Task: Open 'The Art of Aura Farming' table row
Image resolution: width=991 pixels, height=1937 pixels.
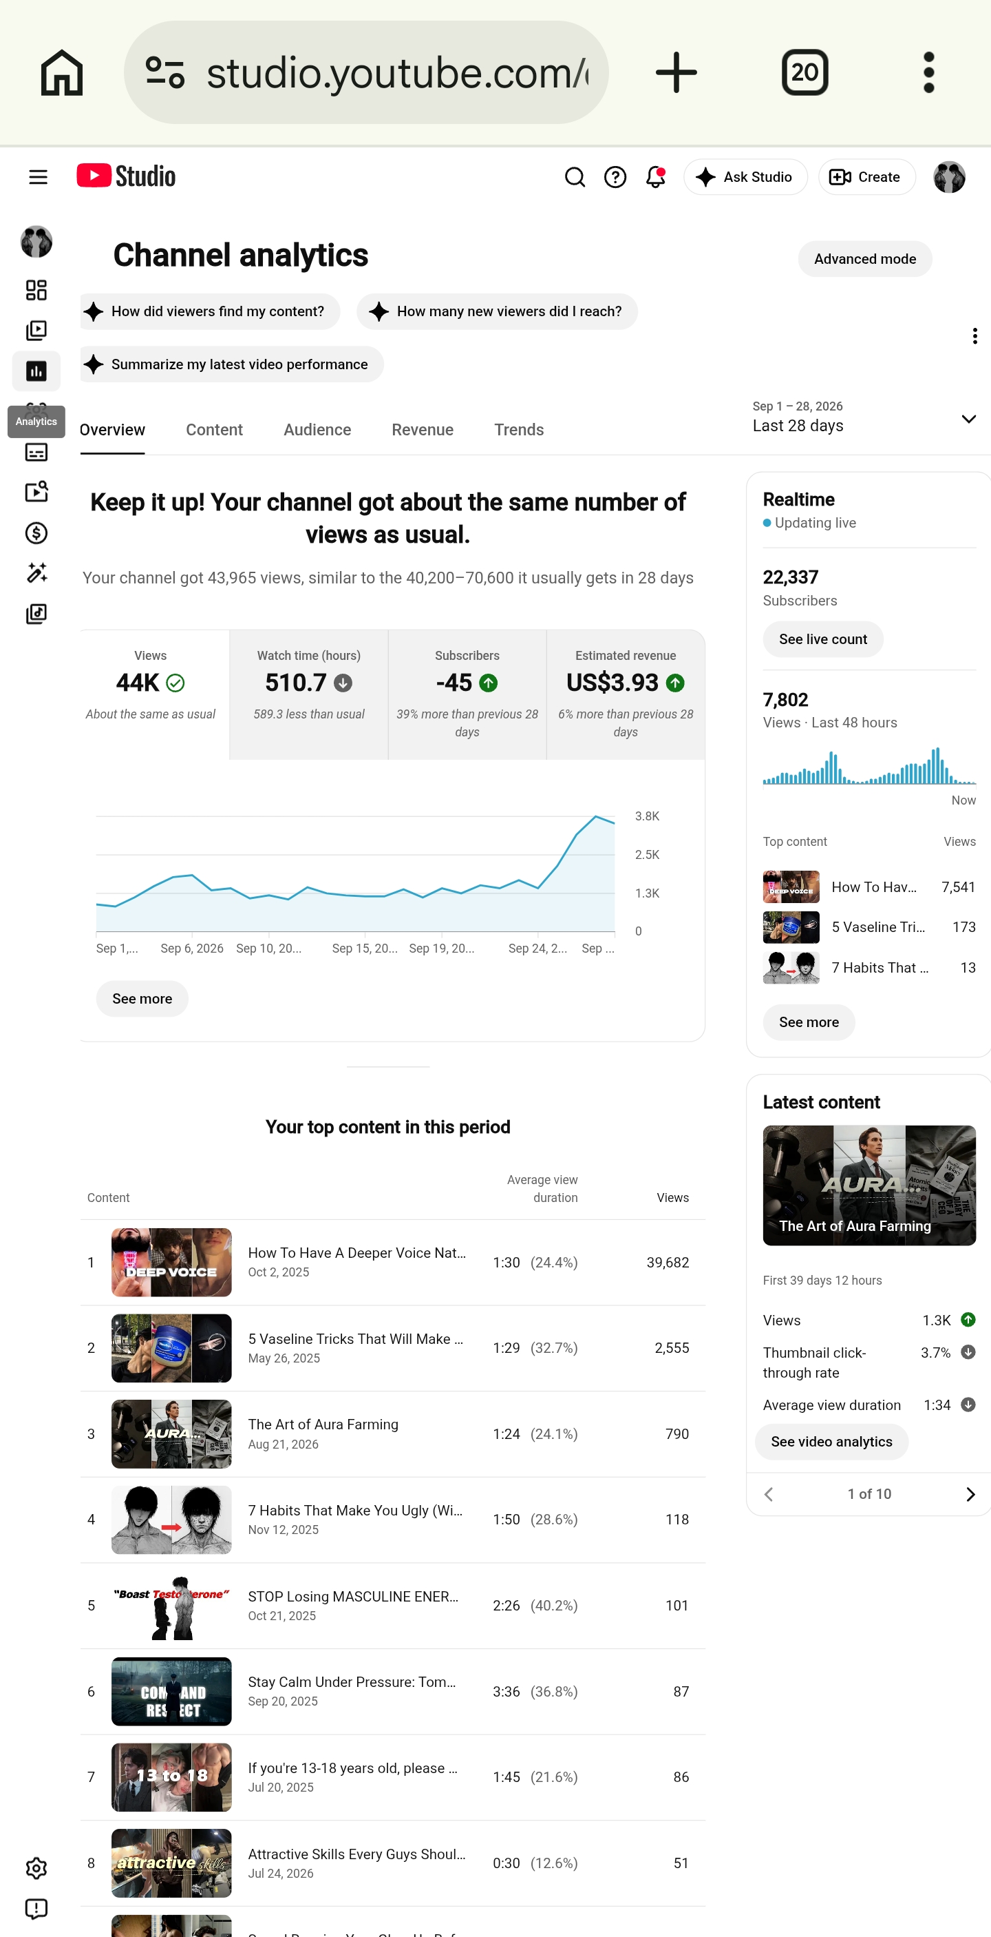Action: click(393, 1435)
